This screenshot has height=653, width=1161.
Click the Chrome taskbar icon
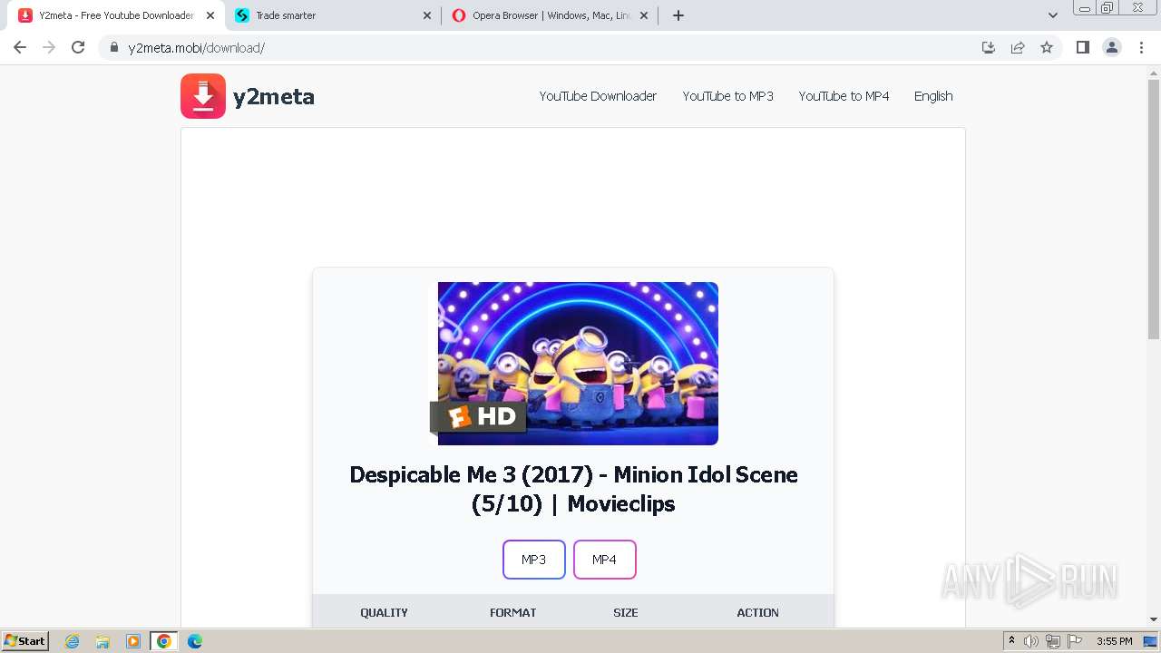[x=164, y=641]
